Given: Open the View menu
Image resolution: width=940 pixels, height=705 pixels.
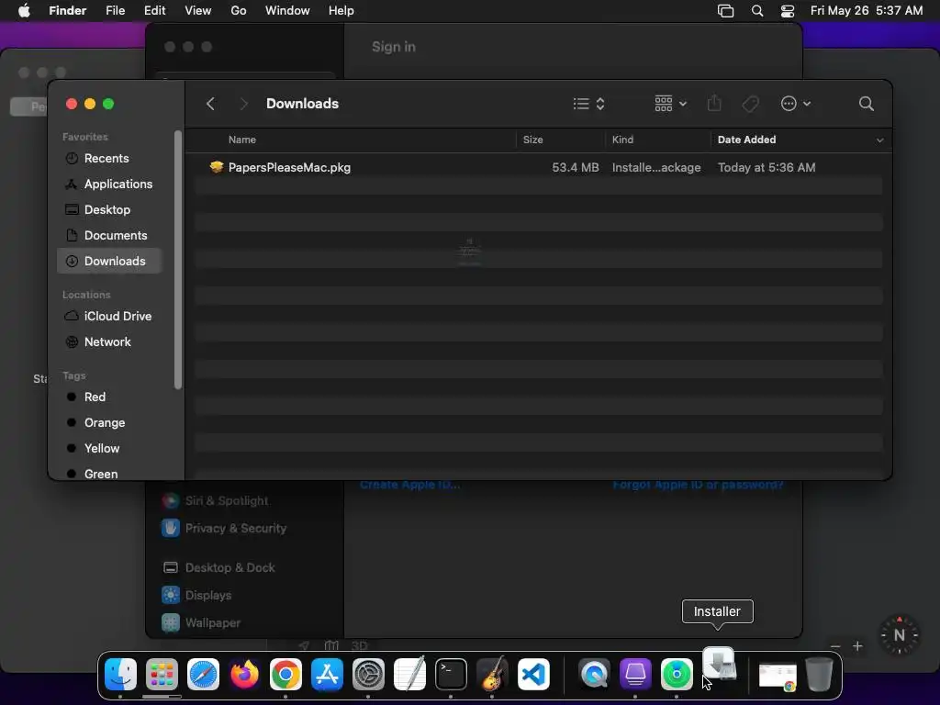Looking at the screenshot, I should coord(198,11).
